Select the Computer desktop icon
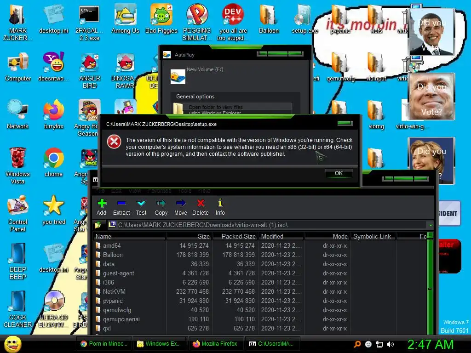 pyautogui.click(x=18, y=67)
